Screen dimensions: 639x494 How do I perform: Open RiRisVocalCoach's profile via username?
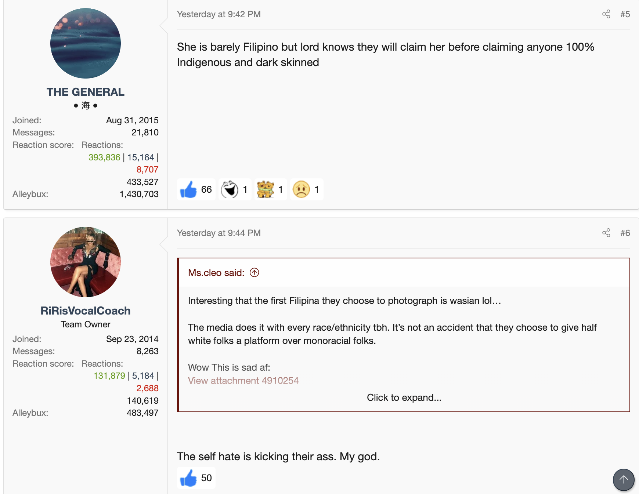pos(86,310)
